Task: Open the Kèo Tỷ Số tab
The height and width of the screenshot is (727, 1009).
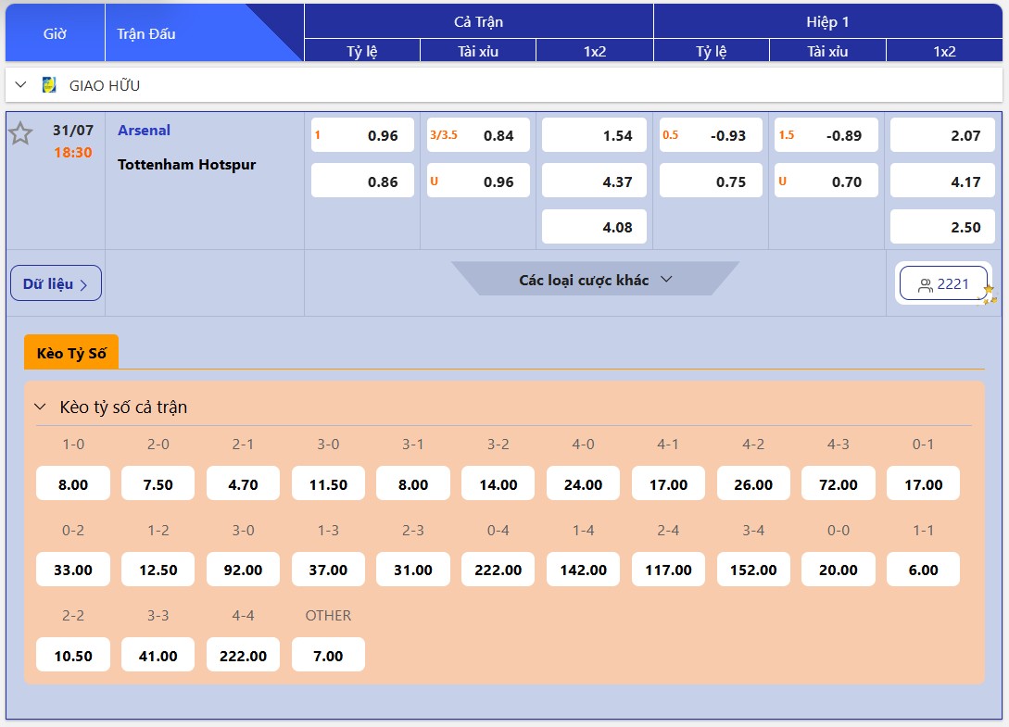Action: [x=71, y=353]
